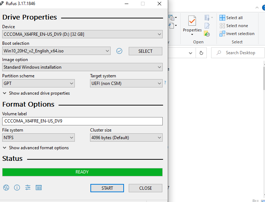Open the Properties dropdown arrow
265x202 pixels.
(192, 35)
